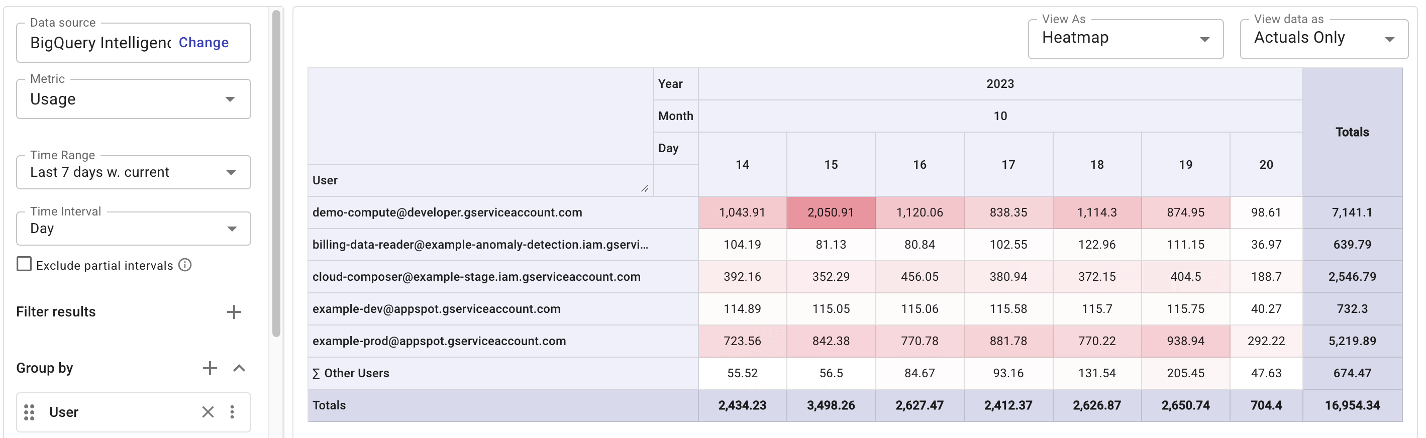Click the info icon beside Exclude partial intervals

(x=185, y=265)
